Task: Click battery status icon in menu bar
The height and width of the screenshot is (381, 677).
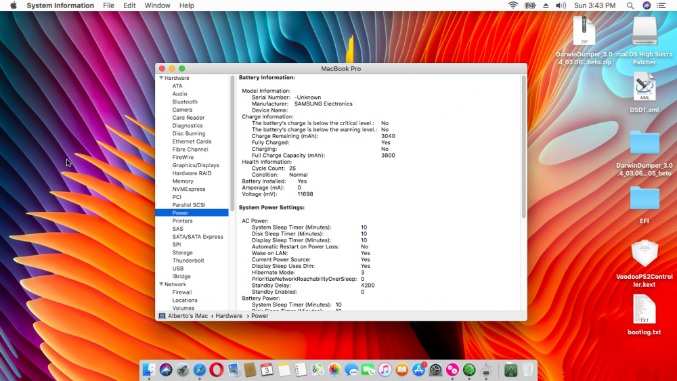Action: (x=530, y=5)
